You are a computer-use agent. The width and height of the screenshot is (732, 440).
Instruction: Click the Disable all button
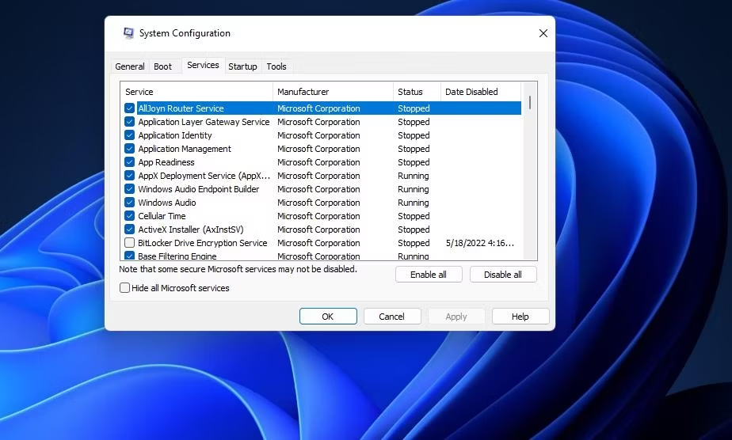click(503, 275)
